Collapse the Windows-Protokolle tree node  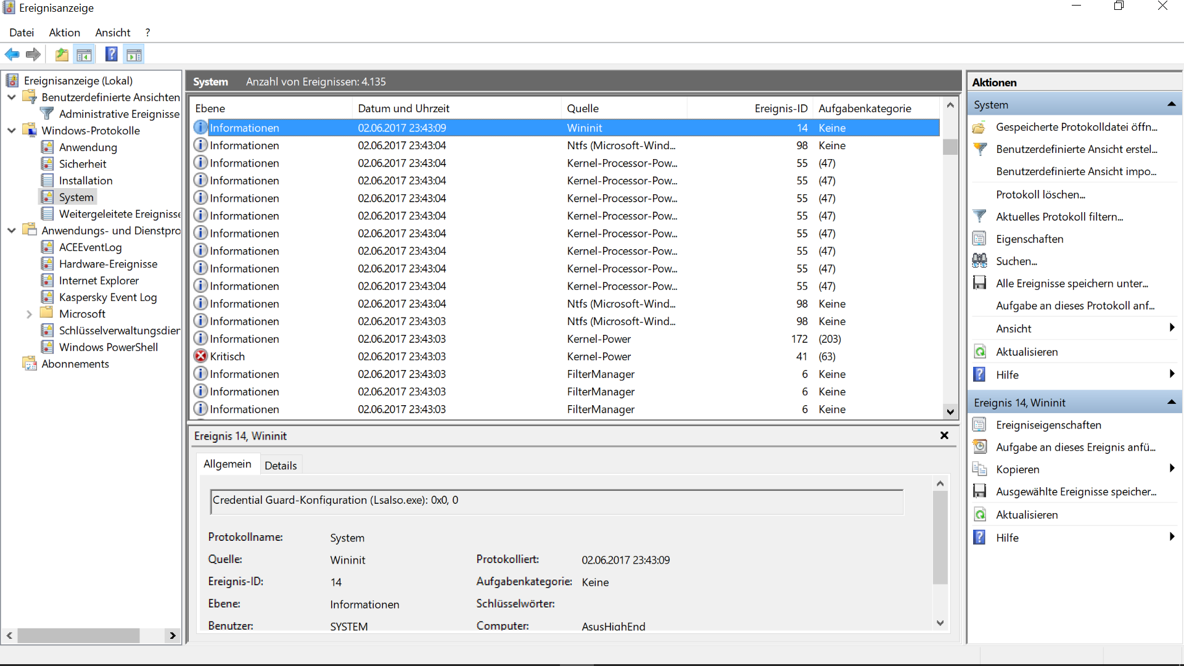click(12, 131)
